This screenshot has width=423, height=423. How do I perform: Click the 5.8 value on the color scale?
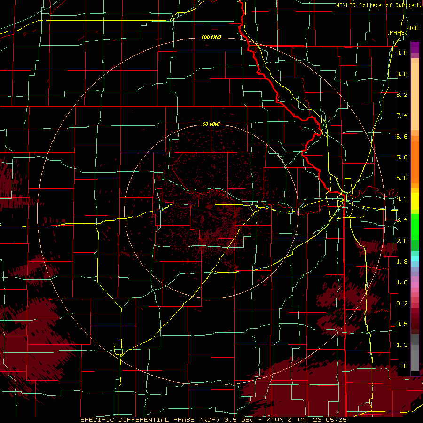pyautogui.click(x=402, y=157)
